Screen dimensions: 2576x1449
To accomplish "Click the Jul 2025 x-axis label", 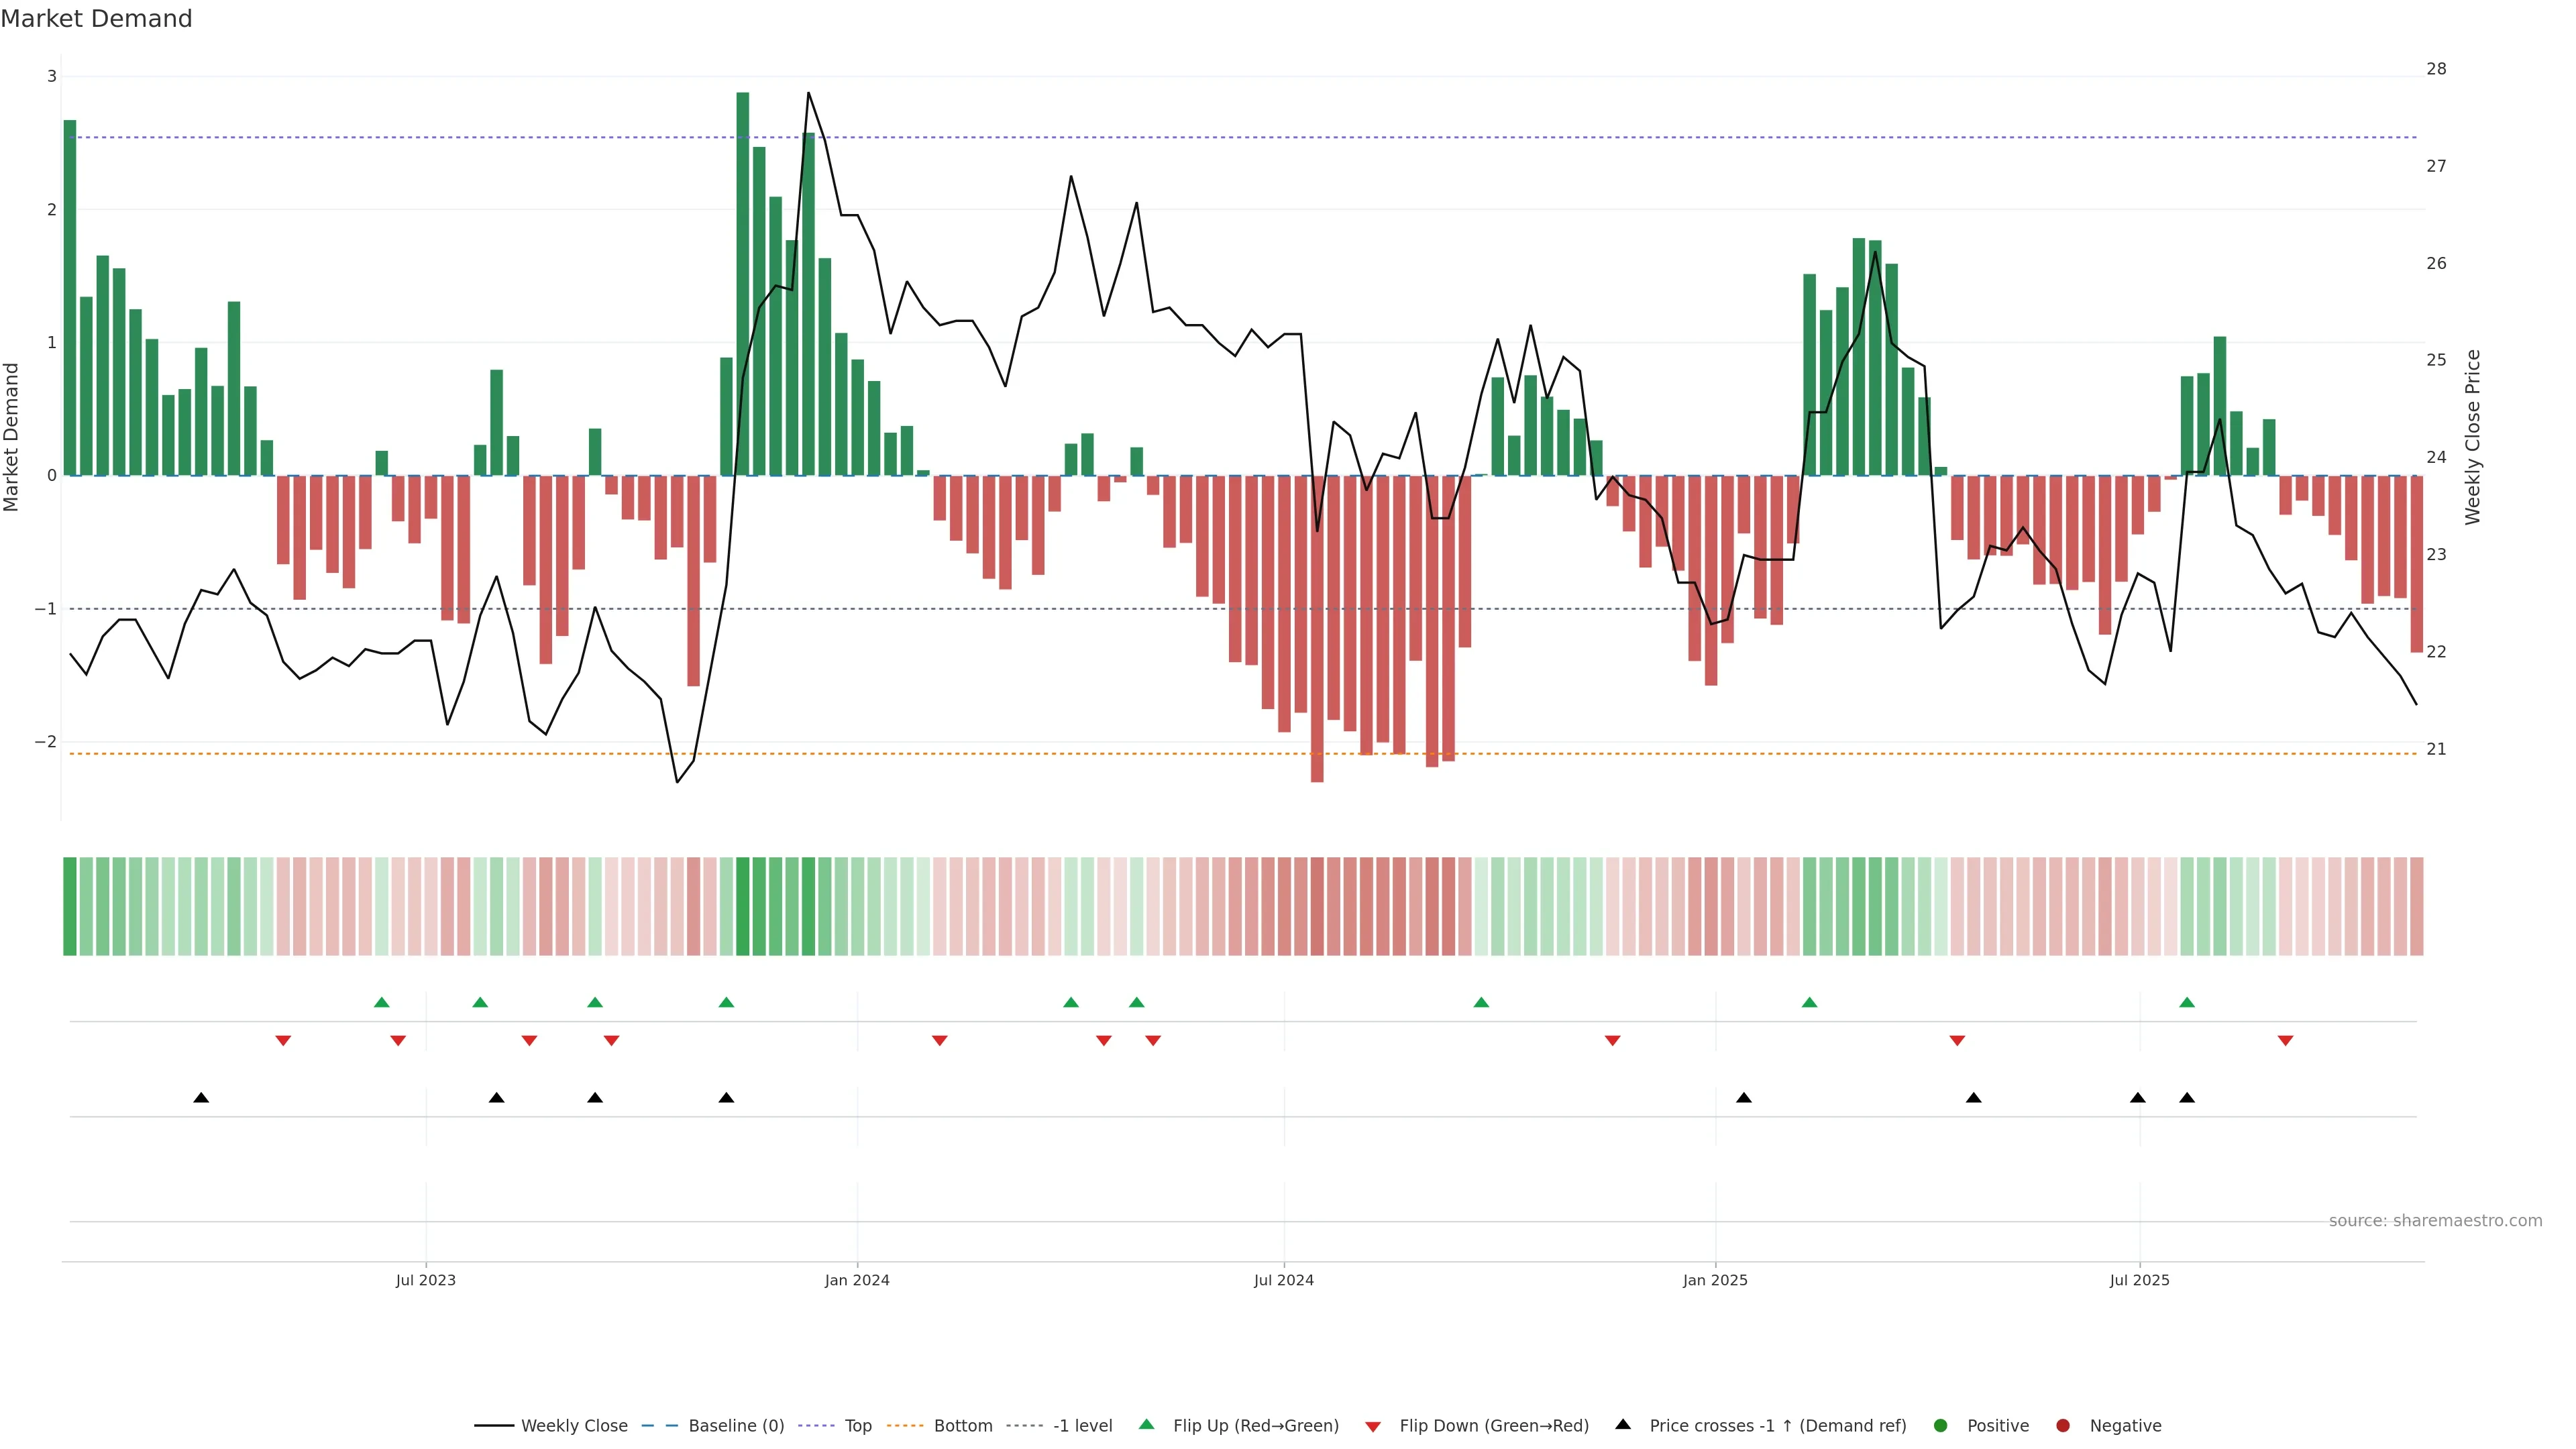I will click(x=2139, y=1280).
